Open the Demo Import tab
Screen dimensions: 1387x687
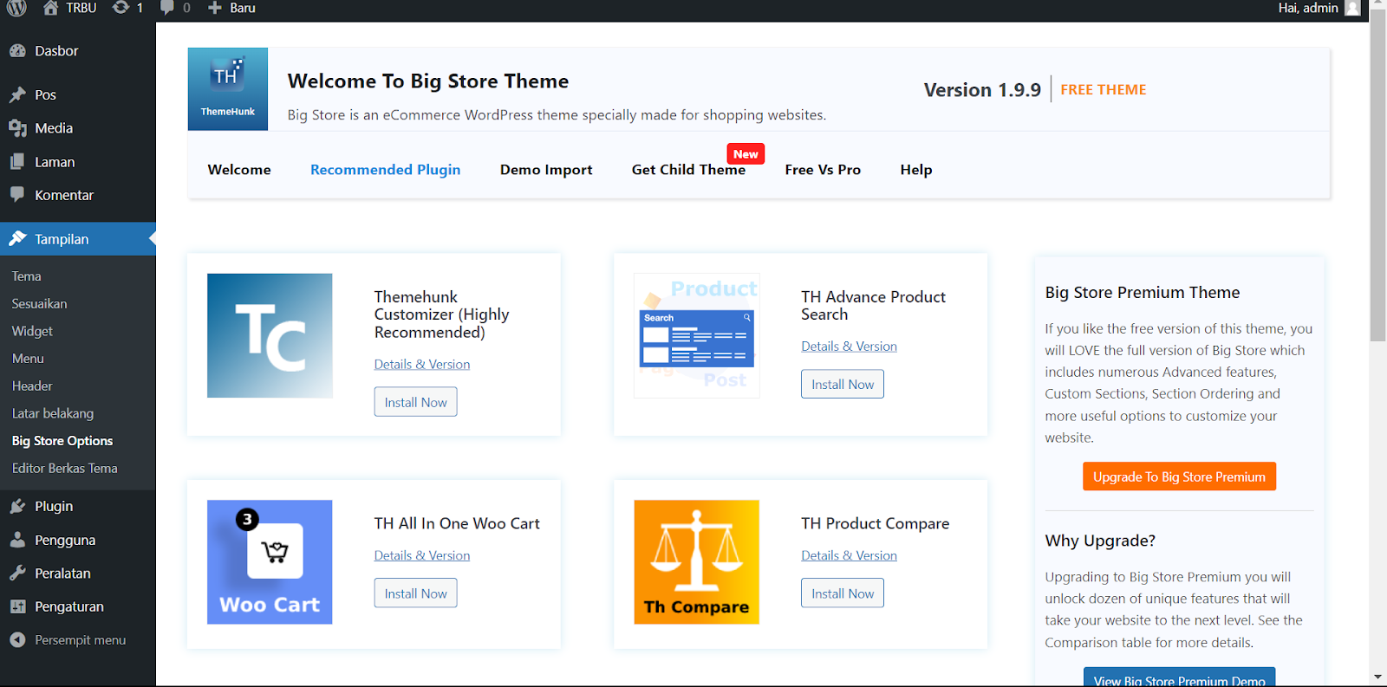546,170
